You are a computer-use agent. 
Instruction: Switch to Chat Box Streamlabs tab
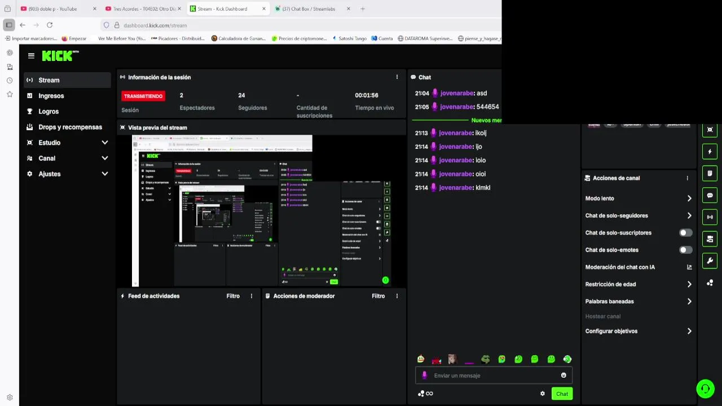click(313, 8)
